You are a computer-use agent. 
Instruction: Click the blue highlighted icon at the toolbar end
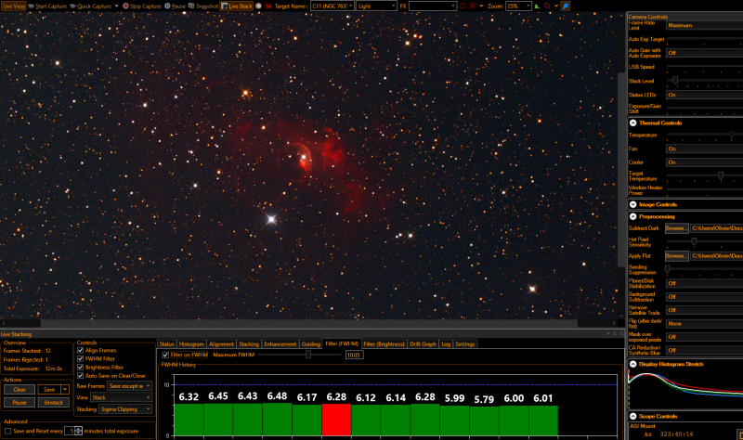click(566, 6)
